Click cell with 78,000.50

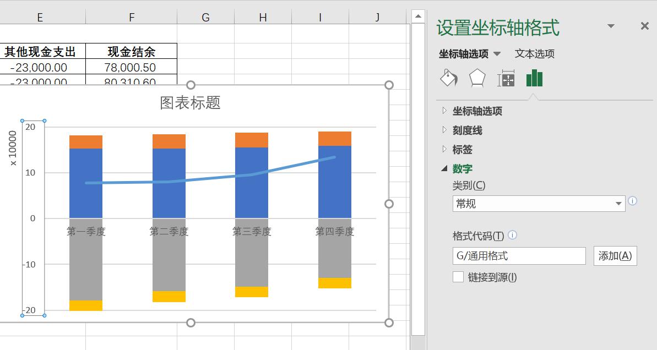pos(132,67)
